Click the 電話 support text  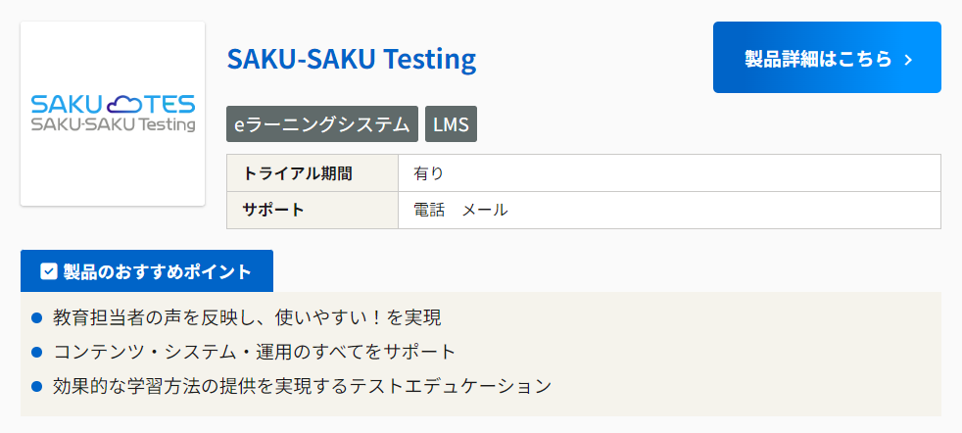(x=429, y=210)
